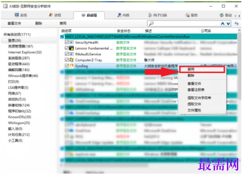Click the search previous up arrow
The image size is (247, 178).
point(223,24)
